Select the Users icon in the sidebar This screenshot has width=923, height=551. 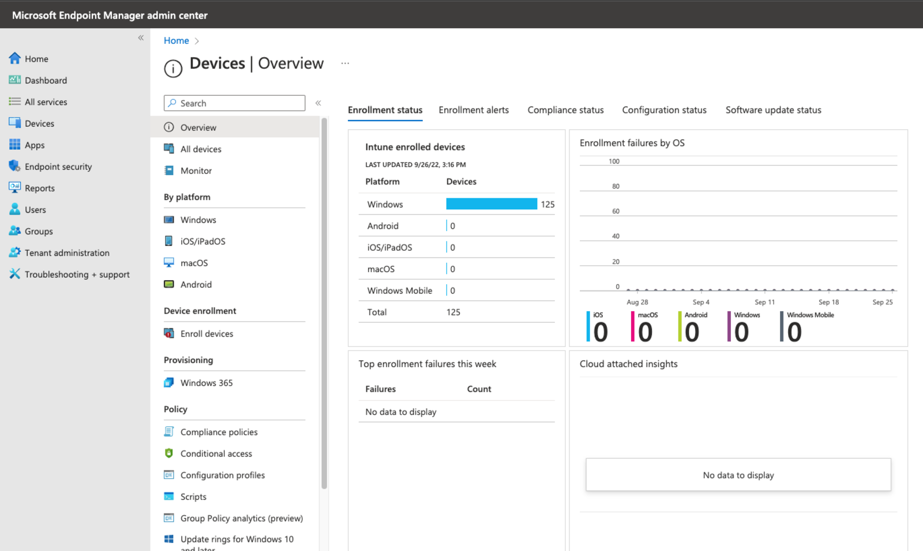pyautogui.click(x=15, y=209)
